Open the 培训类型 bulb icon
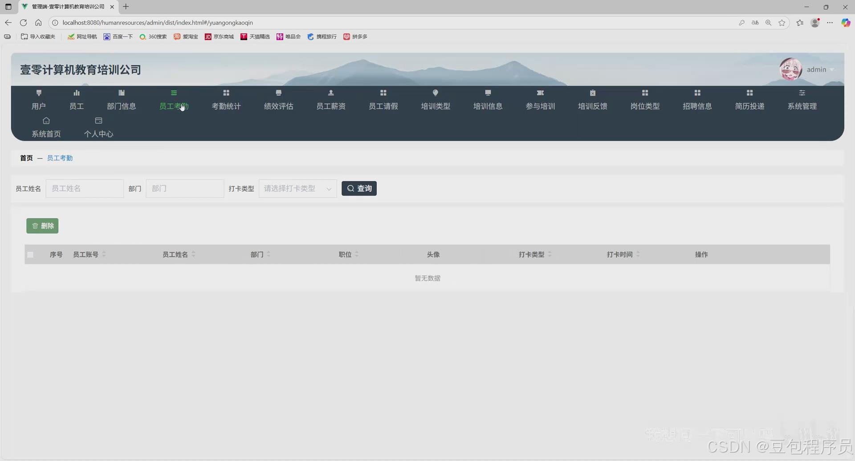855x461 pixels. [x=436, y=93]
